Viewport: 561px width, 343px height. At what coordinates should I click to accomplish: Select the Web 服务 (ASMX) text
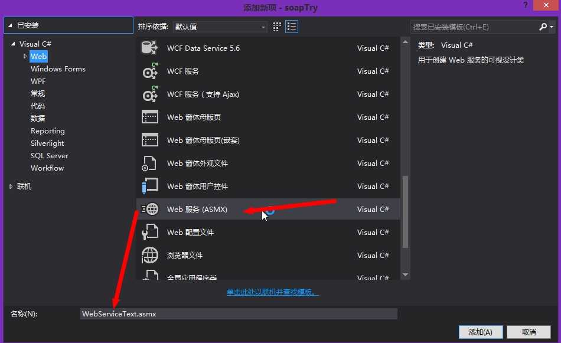[197, 209]
